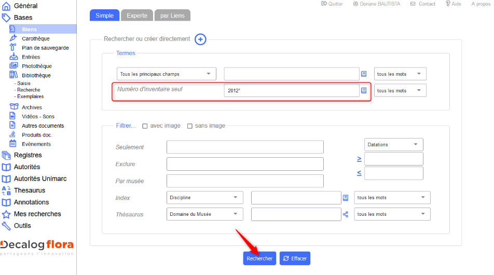Enable the 'avec image' checkbox
The height and width of the screenshot is (275, 494).
[145, 126]
